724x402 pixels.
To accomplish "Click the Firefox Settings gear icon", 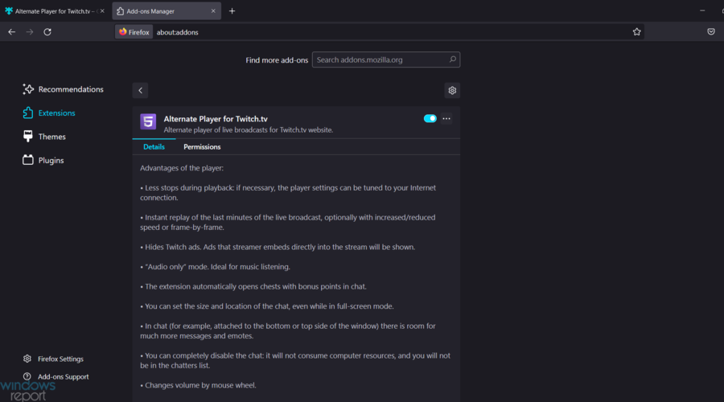I will 27,359.
